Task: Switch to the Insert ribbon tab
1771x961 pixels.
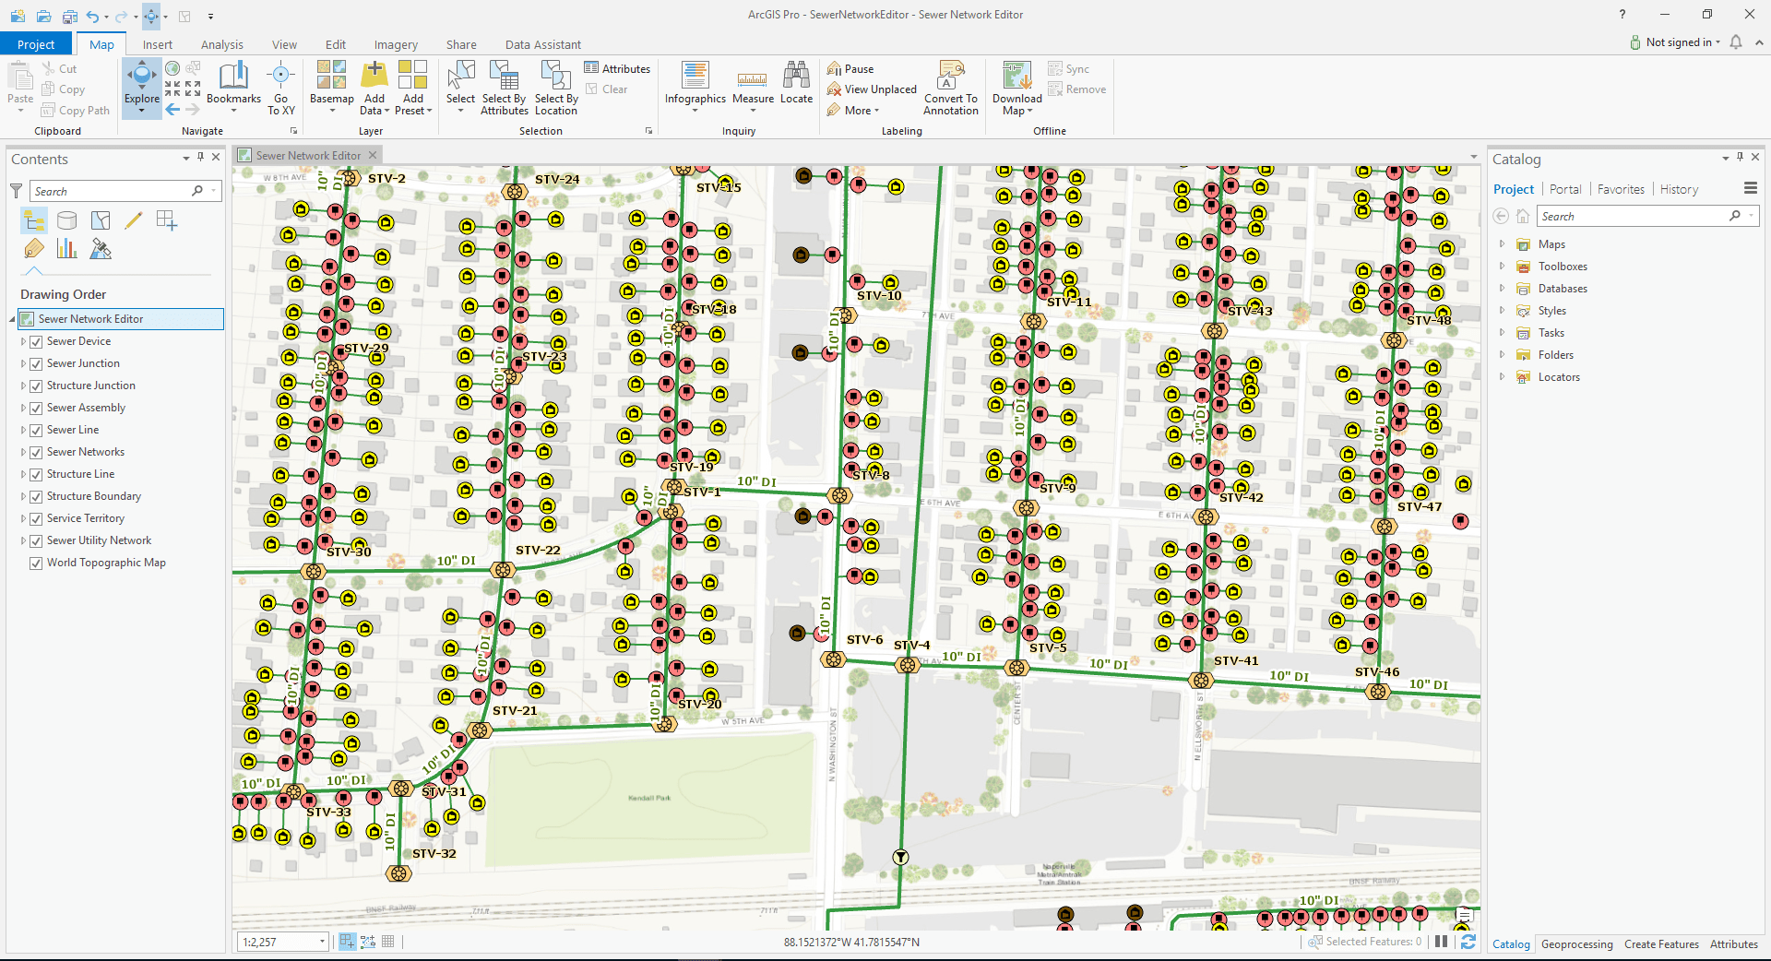Action: point(158,44)
